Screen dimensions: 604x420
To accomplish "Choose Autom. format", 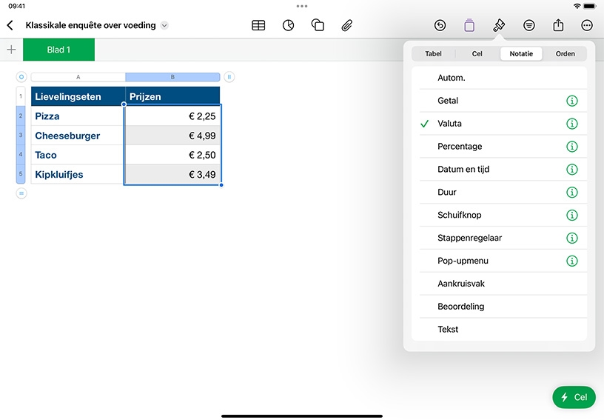I will click(x=499, y=78).
